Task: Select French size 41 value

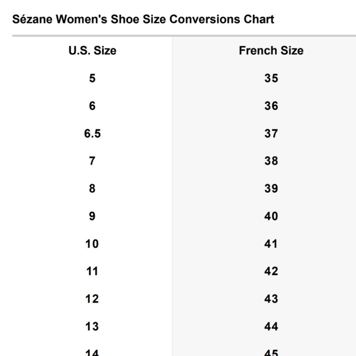Action: (x=271, y=244)
